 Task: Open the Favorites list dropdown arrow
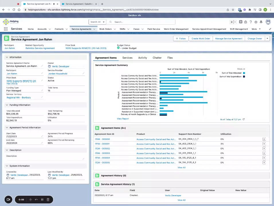click(x=235, y=22)
